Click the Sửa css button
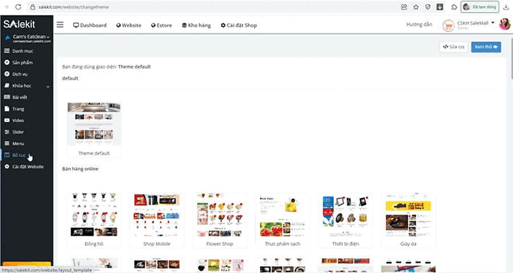 point(454,47)
